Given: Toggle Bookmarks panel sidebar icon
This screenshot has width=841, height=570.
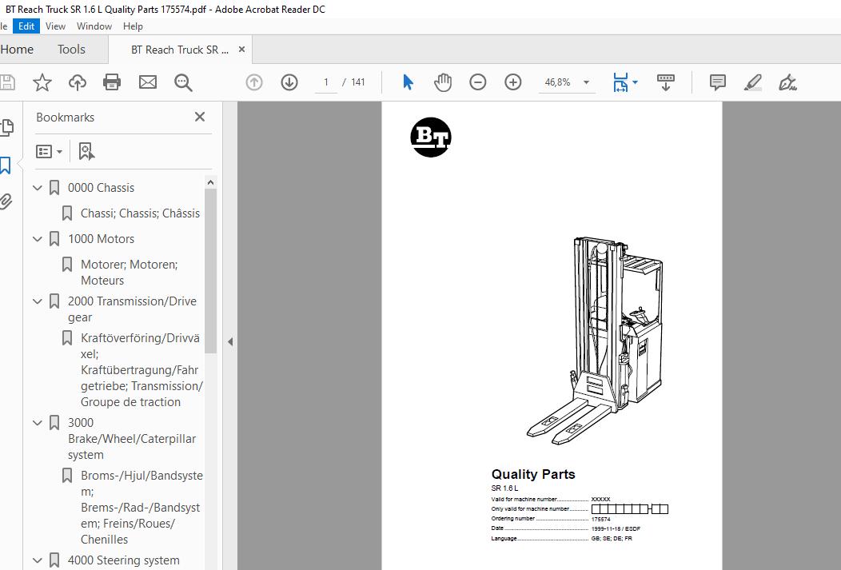Looking at the screenshot, I should click(x=6, y=165).
